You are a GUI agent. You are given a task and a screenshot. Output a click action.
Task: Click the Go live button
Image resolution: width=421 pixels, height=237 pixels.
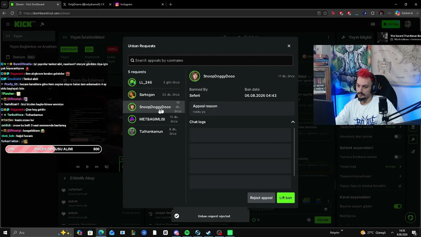click(x=391, y=24)
